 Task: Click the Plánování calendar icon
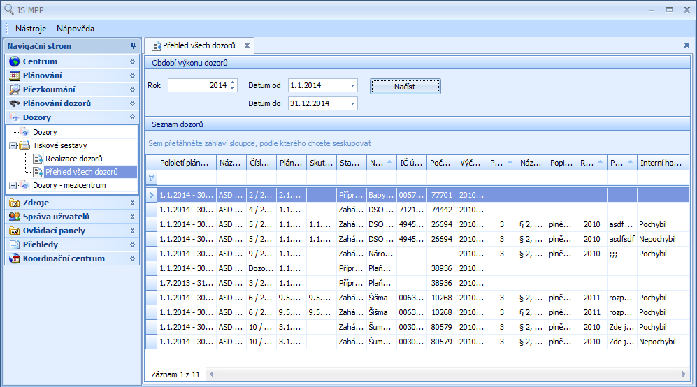pyautogui.click(x=15, y=75)
